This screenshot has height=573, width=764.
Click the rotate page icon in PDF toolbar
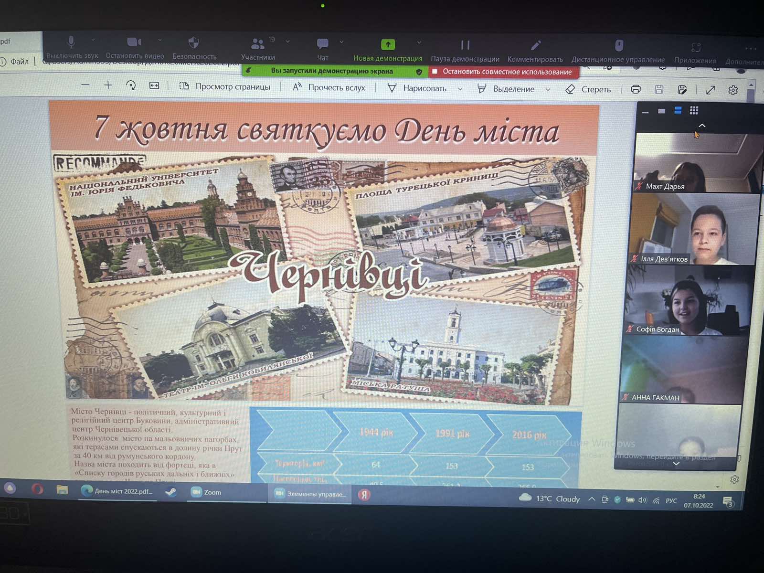tap(131, 86)
